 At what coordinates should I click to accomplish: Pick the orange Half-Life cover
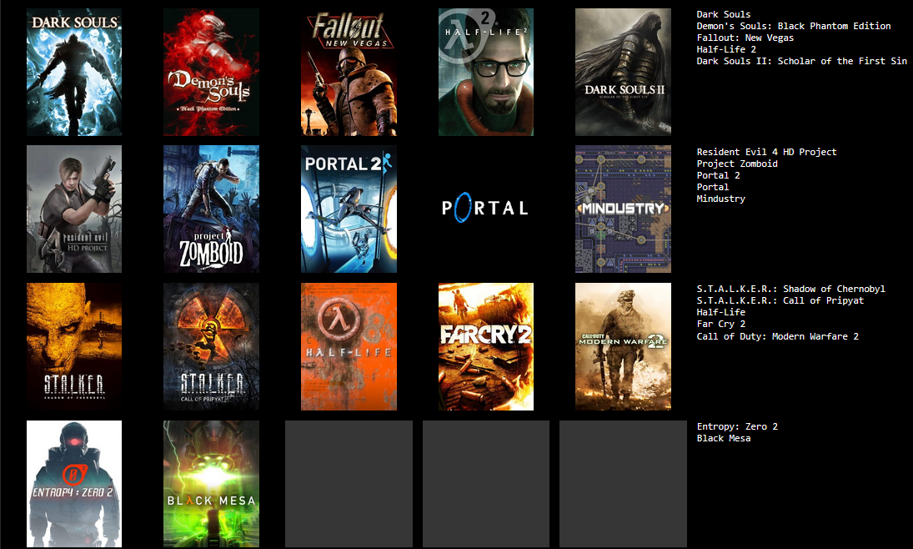pos(349,347)
